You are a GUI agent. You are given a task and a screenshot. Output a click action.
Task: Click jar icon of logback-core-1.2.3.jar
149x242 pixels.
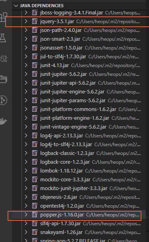pyautogui.click(x=35, y=162)
